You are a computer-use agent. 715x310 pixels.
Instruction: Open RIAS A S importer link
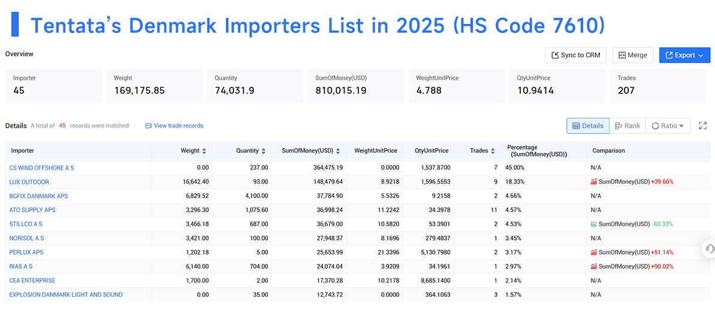[x=20, y=266]
